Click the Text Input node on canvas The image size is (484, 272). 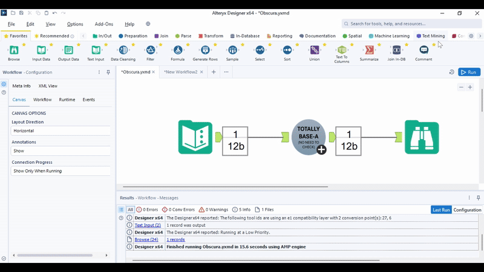pyautogui.click(x=195, y=137)
